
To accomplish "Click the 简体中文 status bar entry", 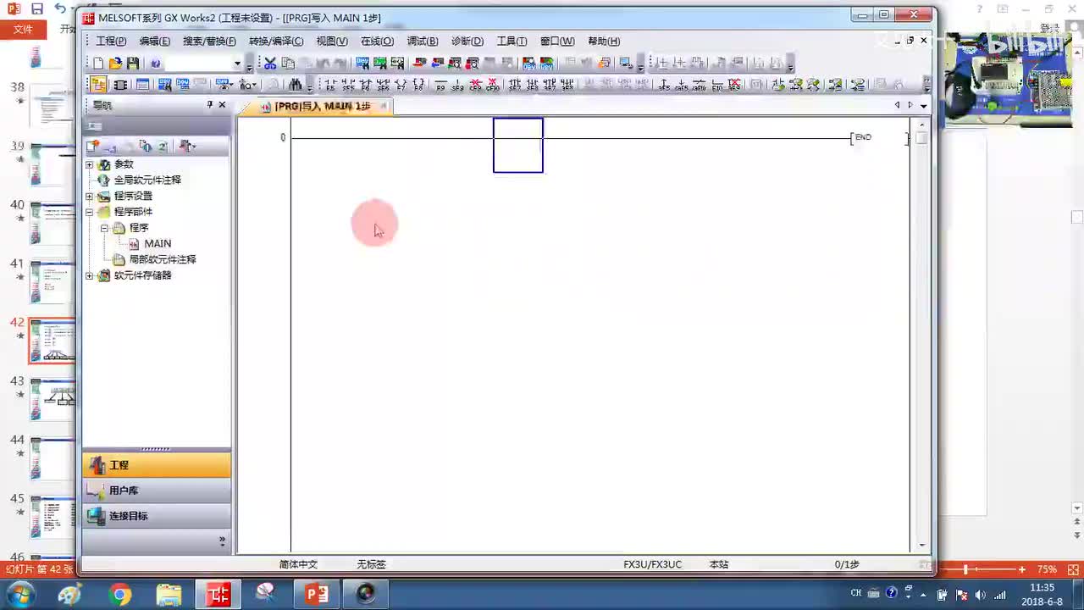I will [x=298, y=564].
